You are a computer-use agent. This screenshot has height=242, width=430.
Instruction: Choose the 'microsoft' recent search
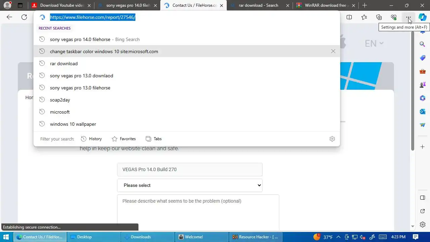pos(187,112)
